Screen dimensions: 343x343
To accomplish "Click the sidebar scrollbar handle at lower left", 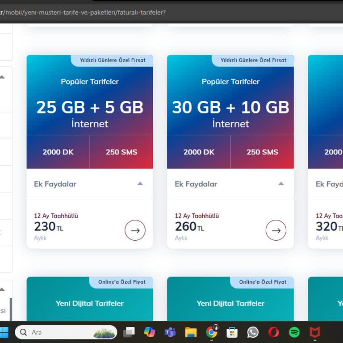I will pyautogui.click(x=11, y=310).
